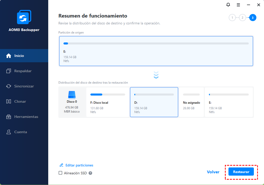Select the No asignado space block
The height and width of the screenshot is (185, 264).
pos(191,102)
